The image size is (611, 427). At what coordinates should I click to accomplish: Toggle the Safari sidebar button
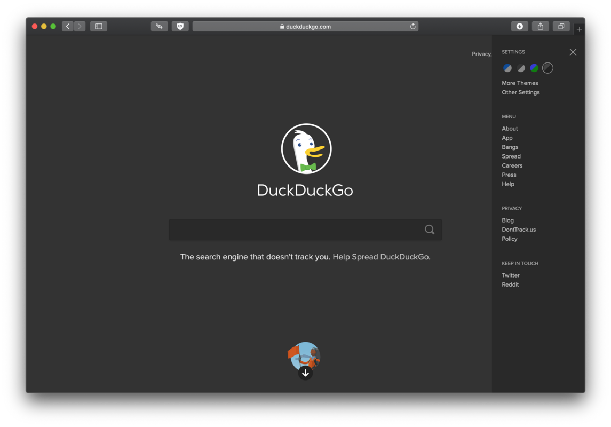click(99, 27)
